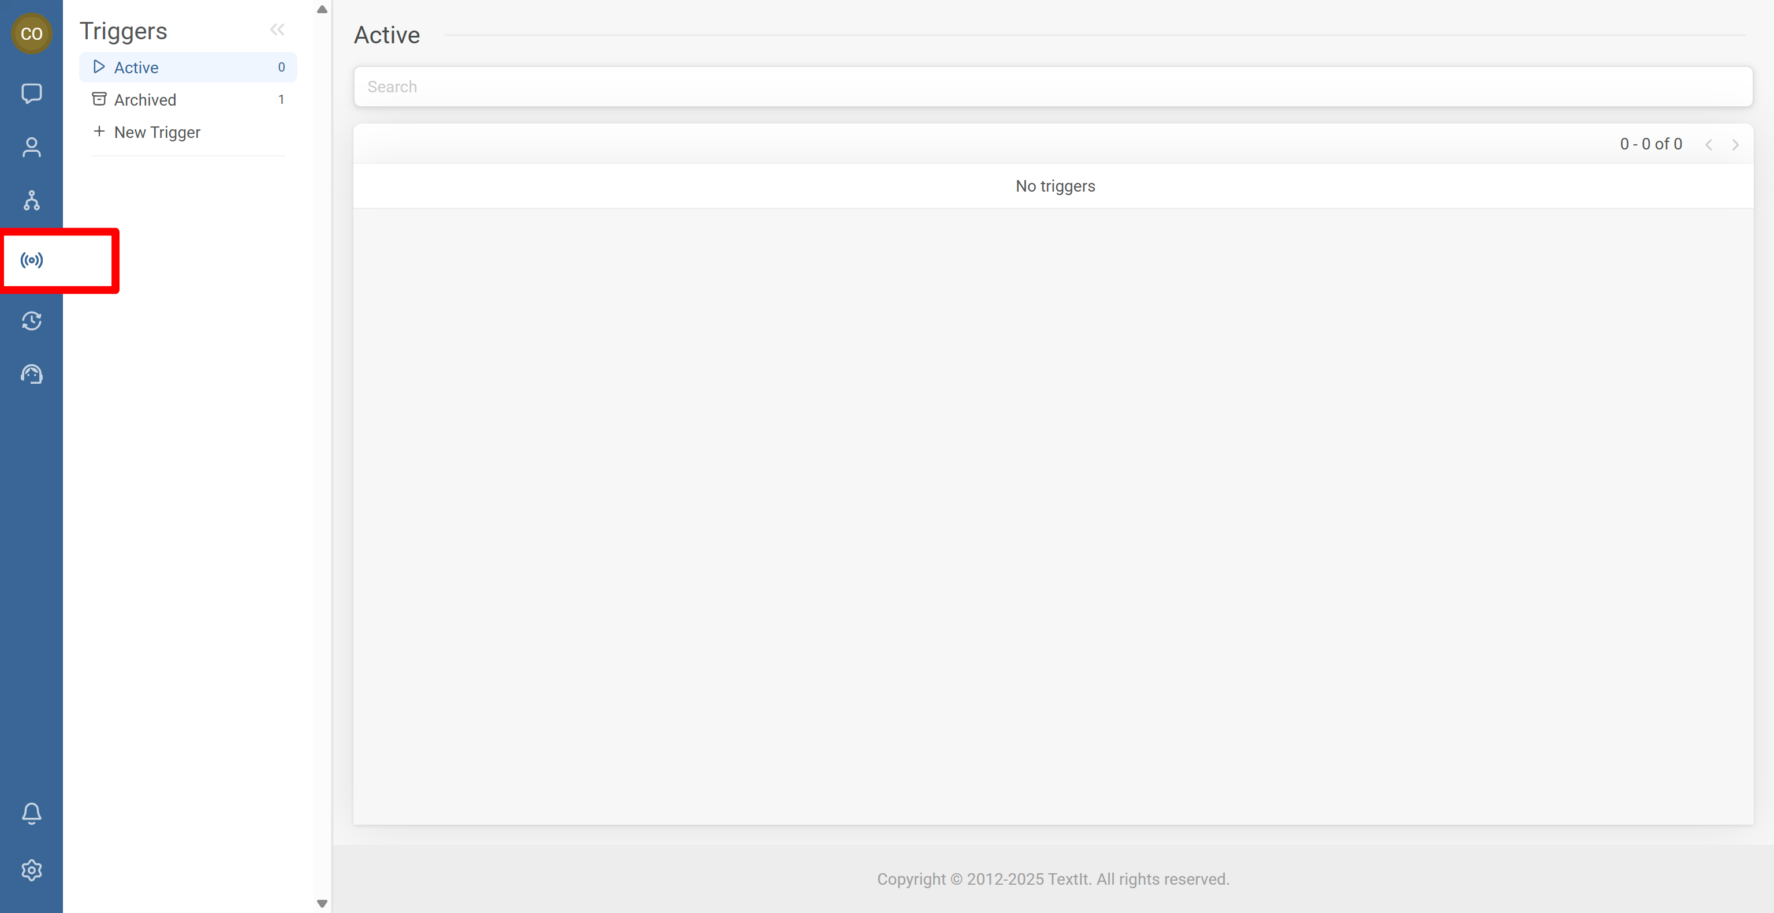Collapse the Triggers side menu
Screen dimensions: 1774x913
click(277, 29)
